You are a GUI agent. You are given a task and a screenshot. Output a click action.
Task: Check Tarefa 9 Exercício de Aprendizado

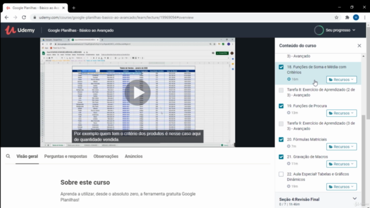click(281, 124)
